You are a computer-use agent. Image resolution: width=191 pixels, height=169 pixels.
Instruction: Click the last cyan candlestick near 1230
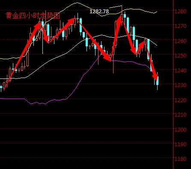point(158,81)
